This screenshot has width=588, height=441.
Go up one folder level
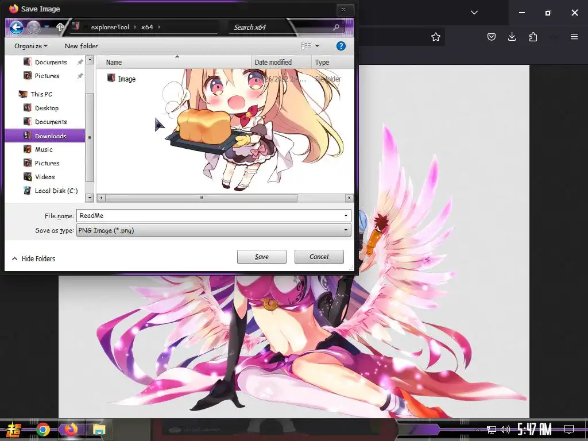pyautogui.click(x=60, y=26)
